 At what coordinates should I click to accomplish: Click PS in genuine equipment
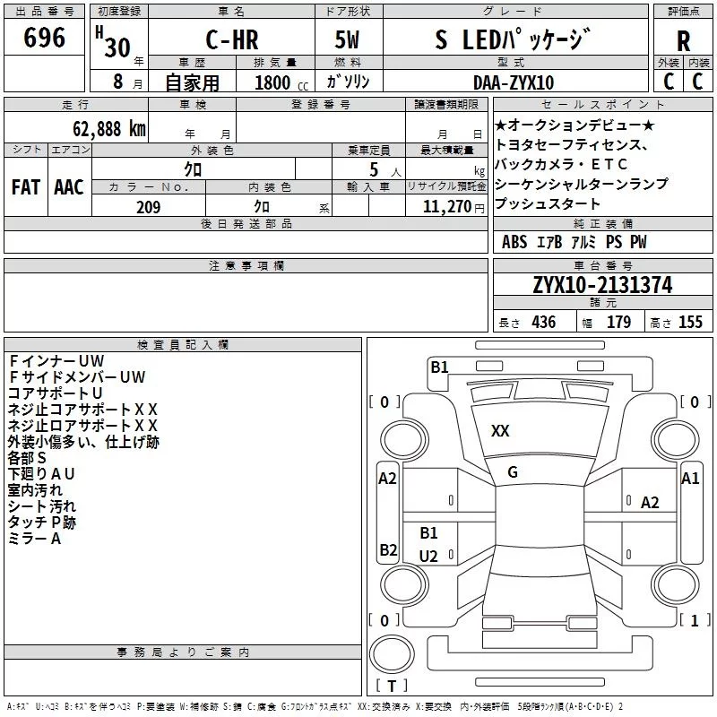614,242
